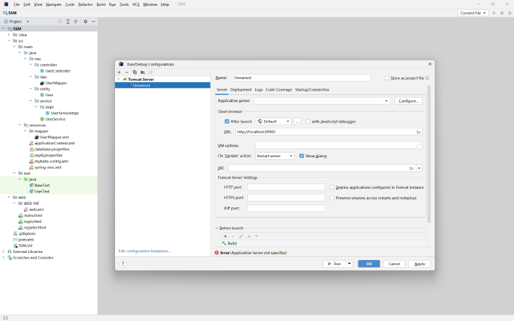Image resolution: width=514 pixels, height=321 pixels.
Task: Check Deploy applications configured in Tomcat instance
Action: coord(332,187)
